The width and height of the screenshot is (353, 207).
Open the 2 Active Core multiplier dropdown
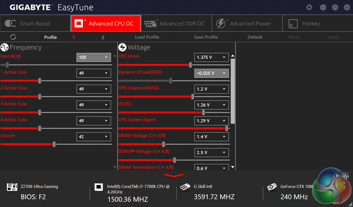coord(94,89)
